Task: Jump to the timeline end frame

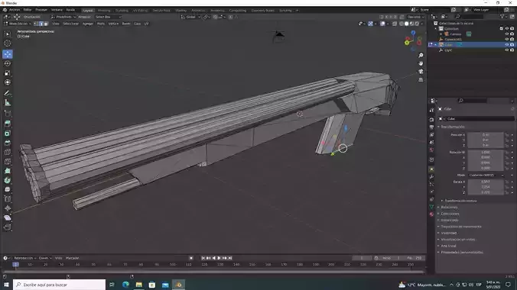Action: click(x=230, y=258)
